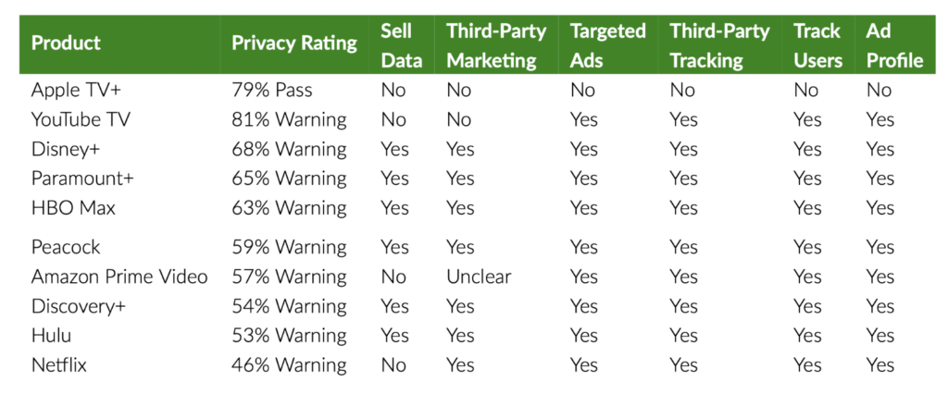Viewport: 948px width, 406px height.
Task: Click the Peacock product name
Action: [66, 247]
